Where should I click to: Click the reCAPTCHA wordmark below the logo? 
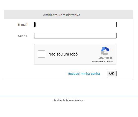point(105,58)
